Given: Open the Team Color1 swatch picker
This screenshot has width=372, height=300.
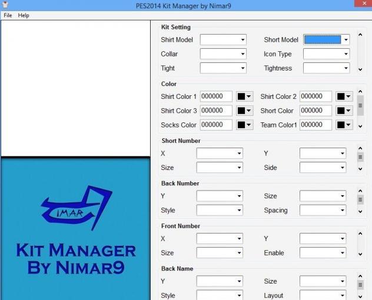Looking at the screenshot, I should tap(344, 125).
